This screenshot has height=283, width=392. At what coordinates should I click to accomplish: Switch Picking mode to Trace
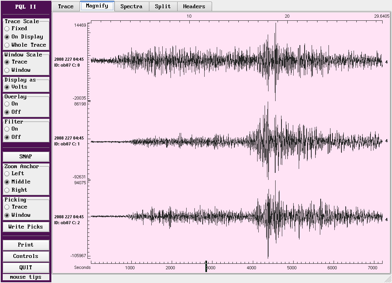(7, 207)
